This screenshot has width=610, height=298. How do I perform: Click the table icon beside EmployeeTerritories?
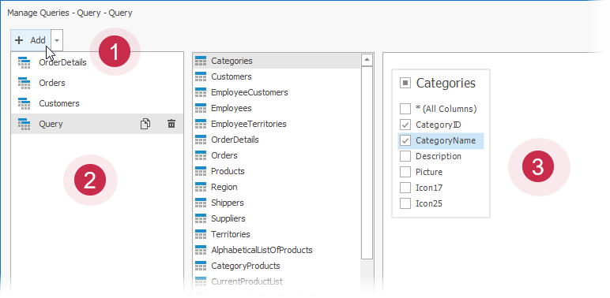201,124
